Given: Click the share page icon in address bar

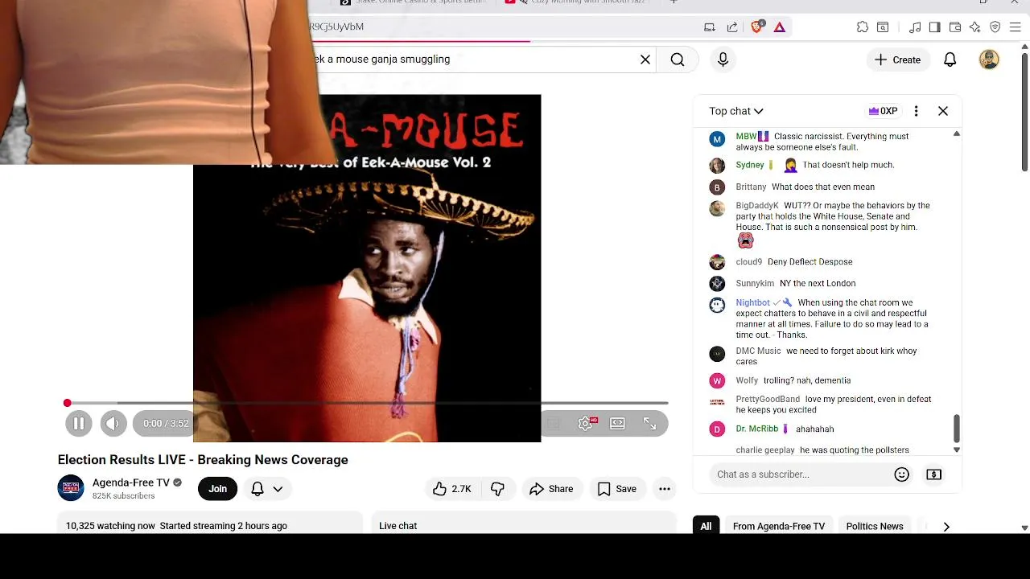Looking at the screenshot, I should click(x=732, y=27).
